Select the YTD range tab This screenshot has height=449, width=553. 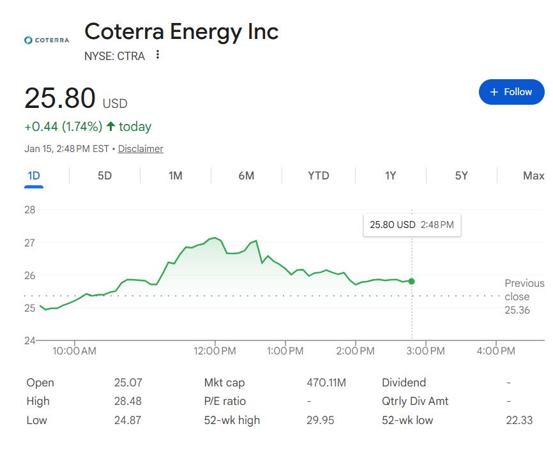318,176
